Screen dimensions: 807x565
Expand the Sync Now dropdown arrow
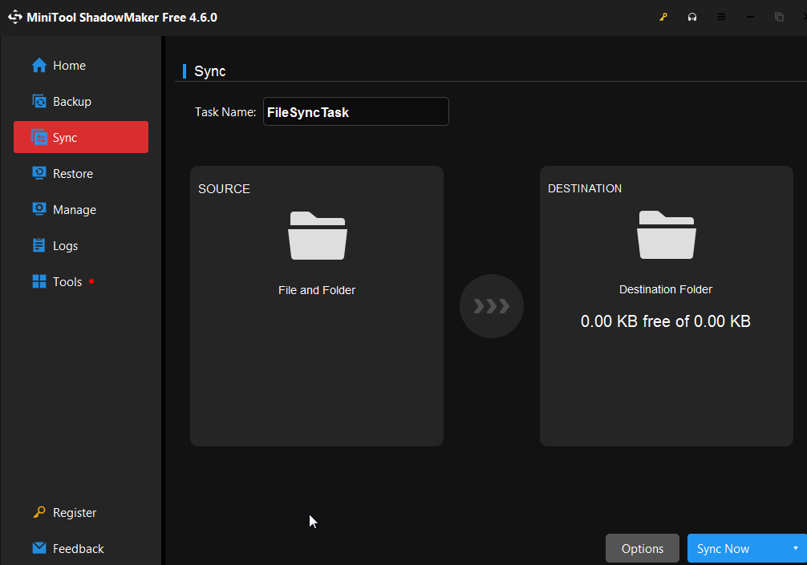coord(796,548)
